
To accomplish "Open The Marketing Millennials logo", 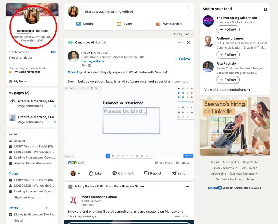I will click(208, 21).
